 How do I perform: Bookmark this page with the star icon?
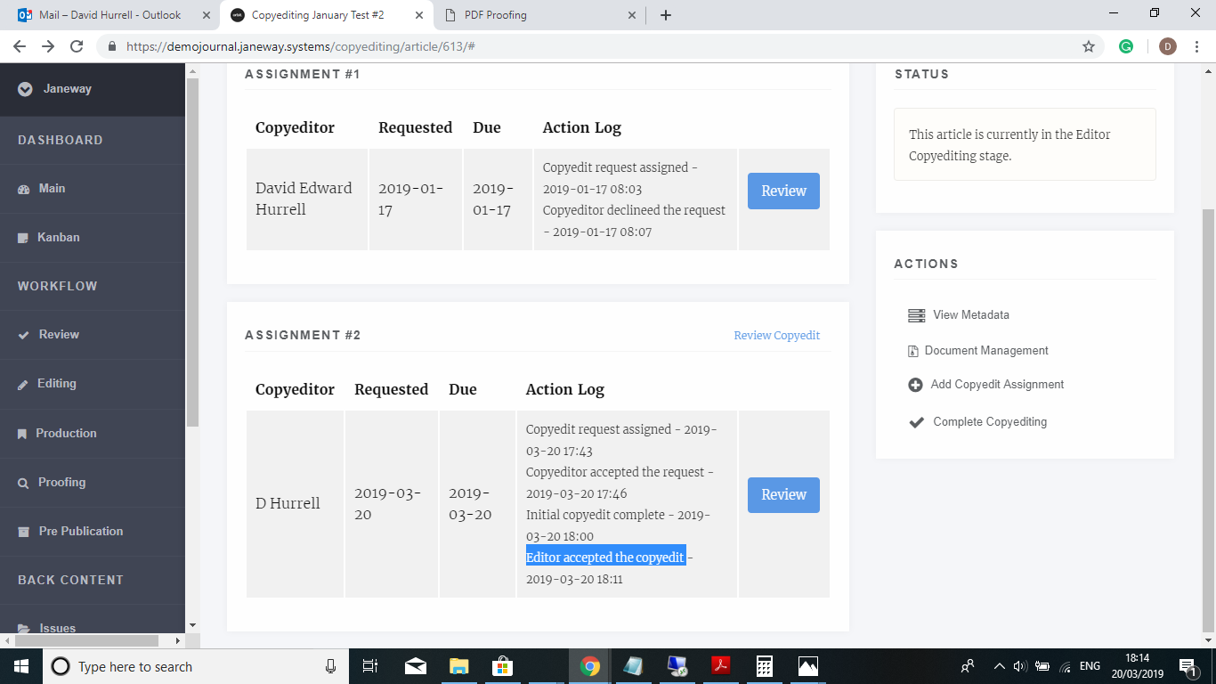click(x=1088, y=46)
